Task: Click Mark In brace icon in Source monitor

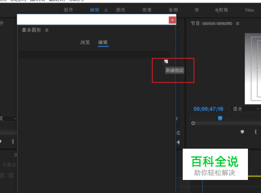Action: tap(13, 141)
